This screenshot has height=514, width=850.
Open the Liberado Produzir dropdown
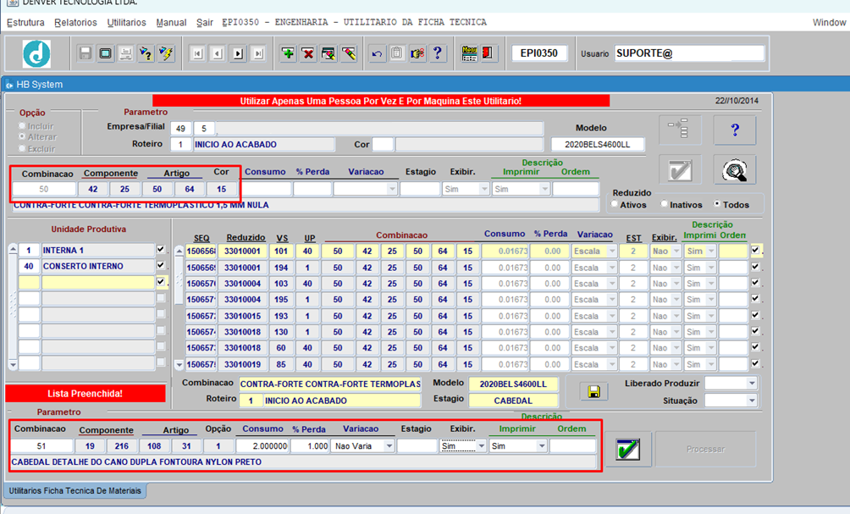751,384
